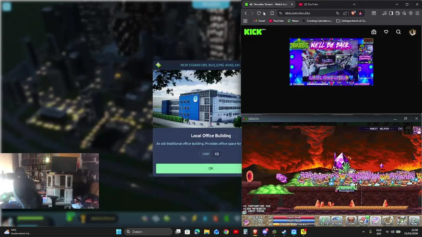Confirm the Local Office Building dialog with OK
This screenshot has width=422, height=237.
pyautogui.click(x=211, y=169)
